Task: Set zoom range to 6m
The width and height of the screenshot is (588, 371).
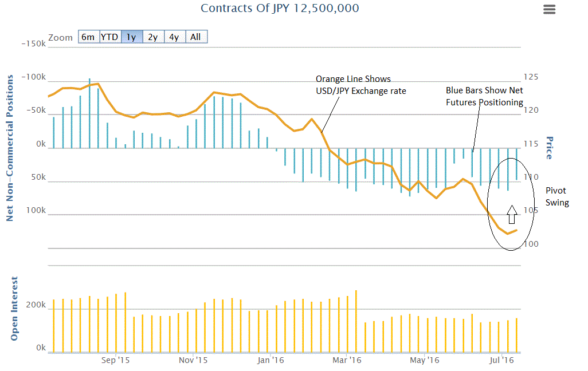Action: click(88, 37)
